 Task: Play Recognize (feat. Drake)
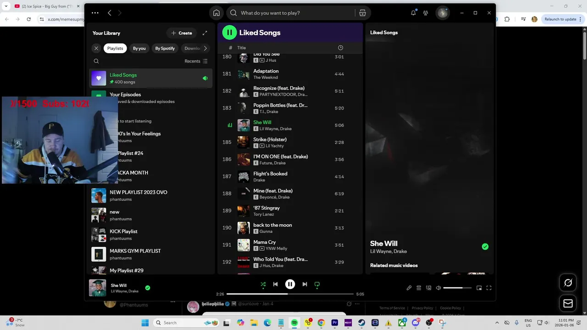pyautogui.click(x=289, y=91)
